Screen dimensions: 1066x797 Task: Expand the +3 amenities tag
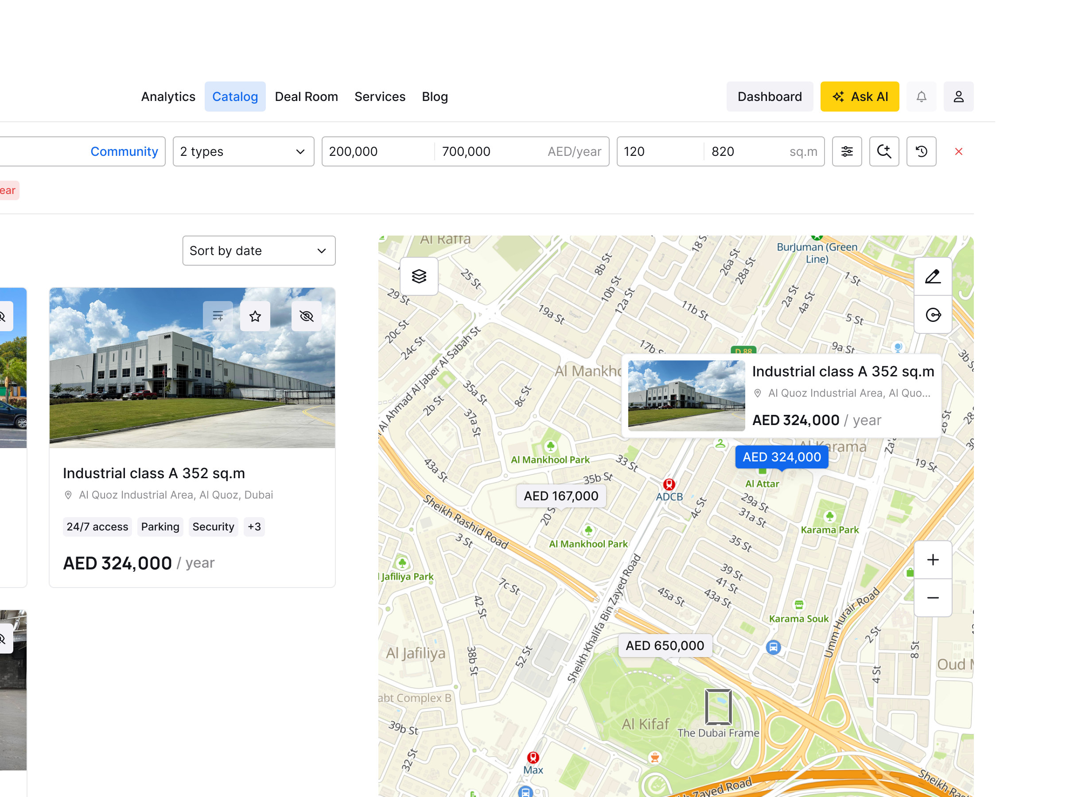click(254, 527)
